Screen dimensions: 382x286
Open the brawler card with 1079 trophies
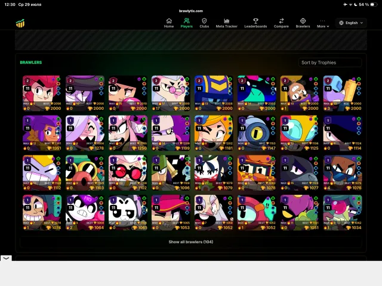coord(214,173)
